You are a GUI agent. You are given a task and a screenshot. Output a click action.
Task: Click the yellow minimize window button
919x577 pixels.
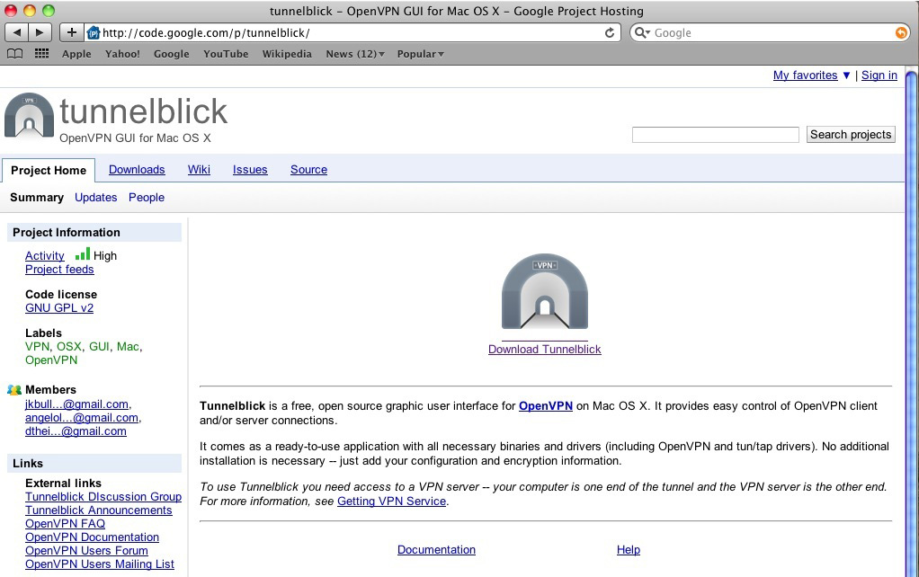pos(30,11)
